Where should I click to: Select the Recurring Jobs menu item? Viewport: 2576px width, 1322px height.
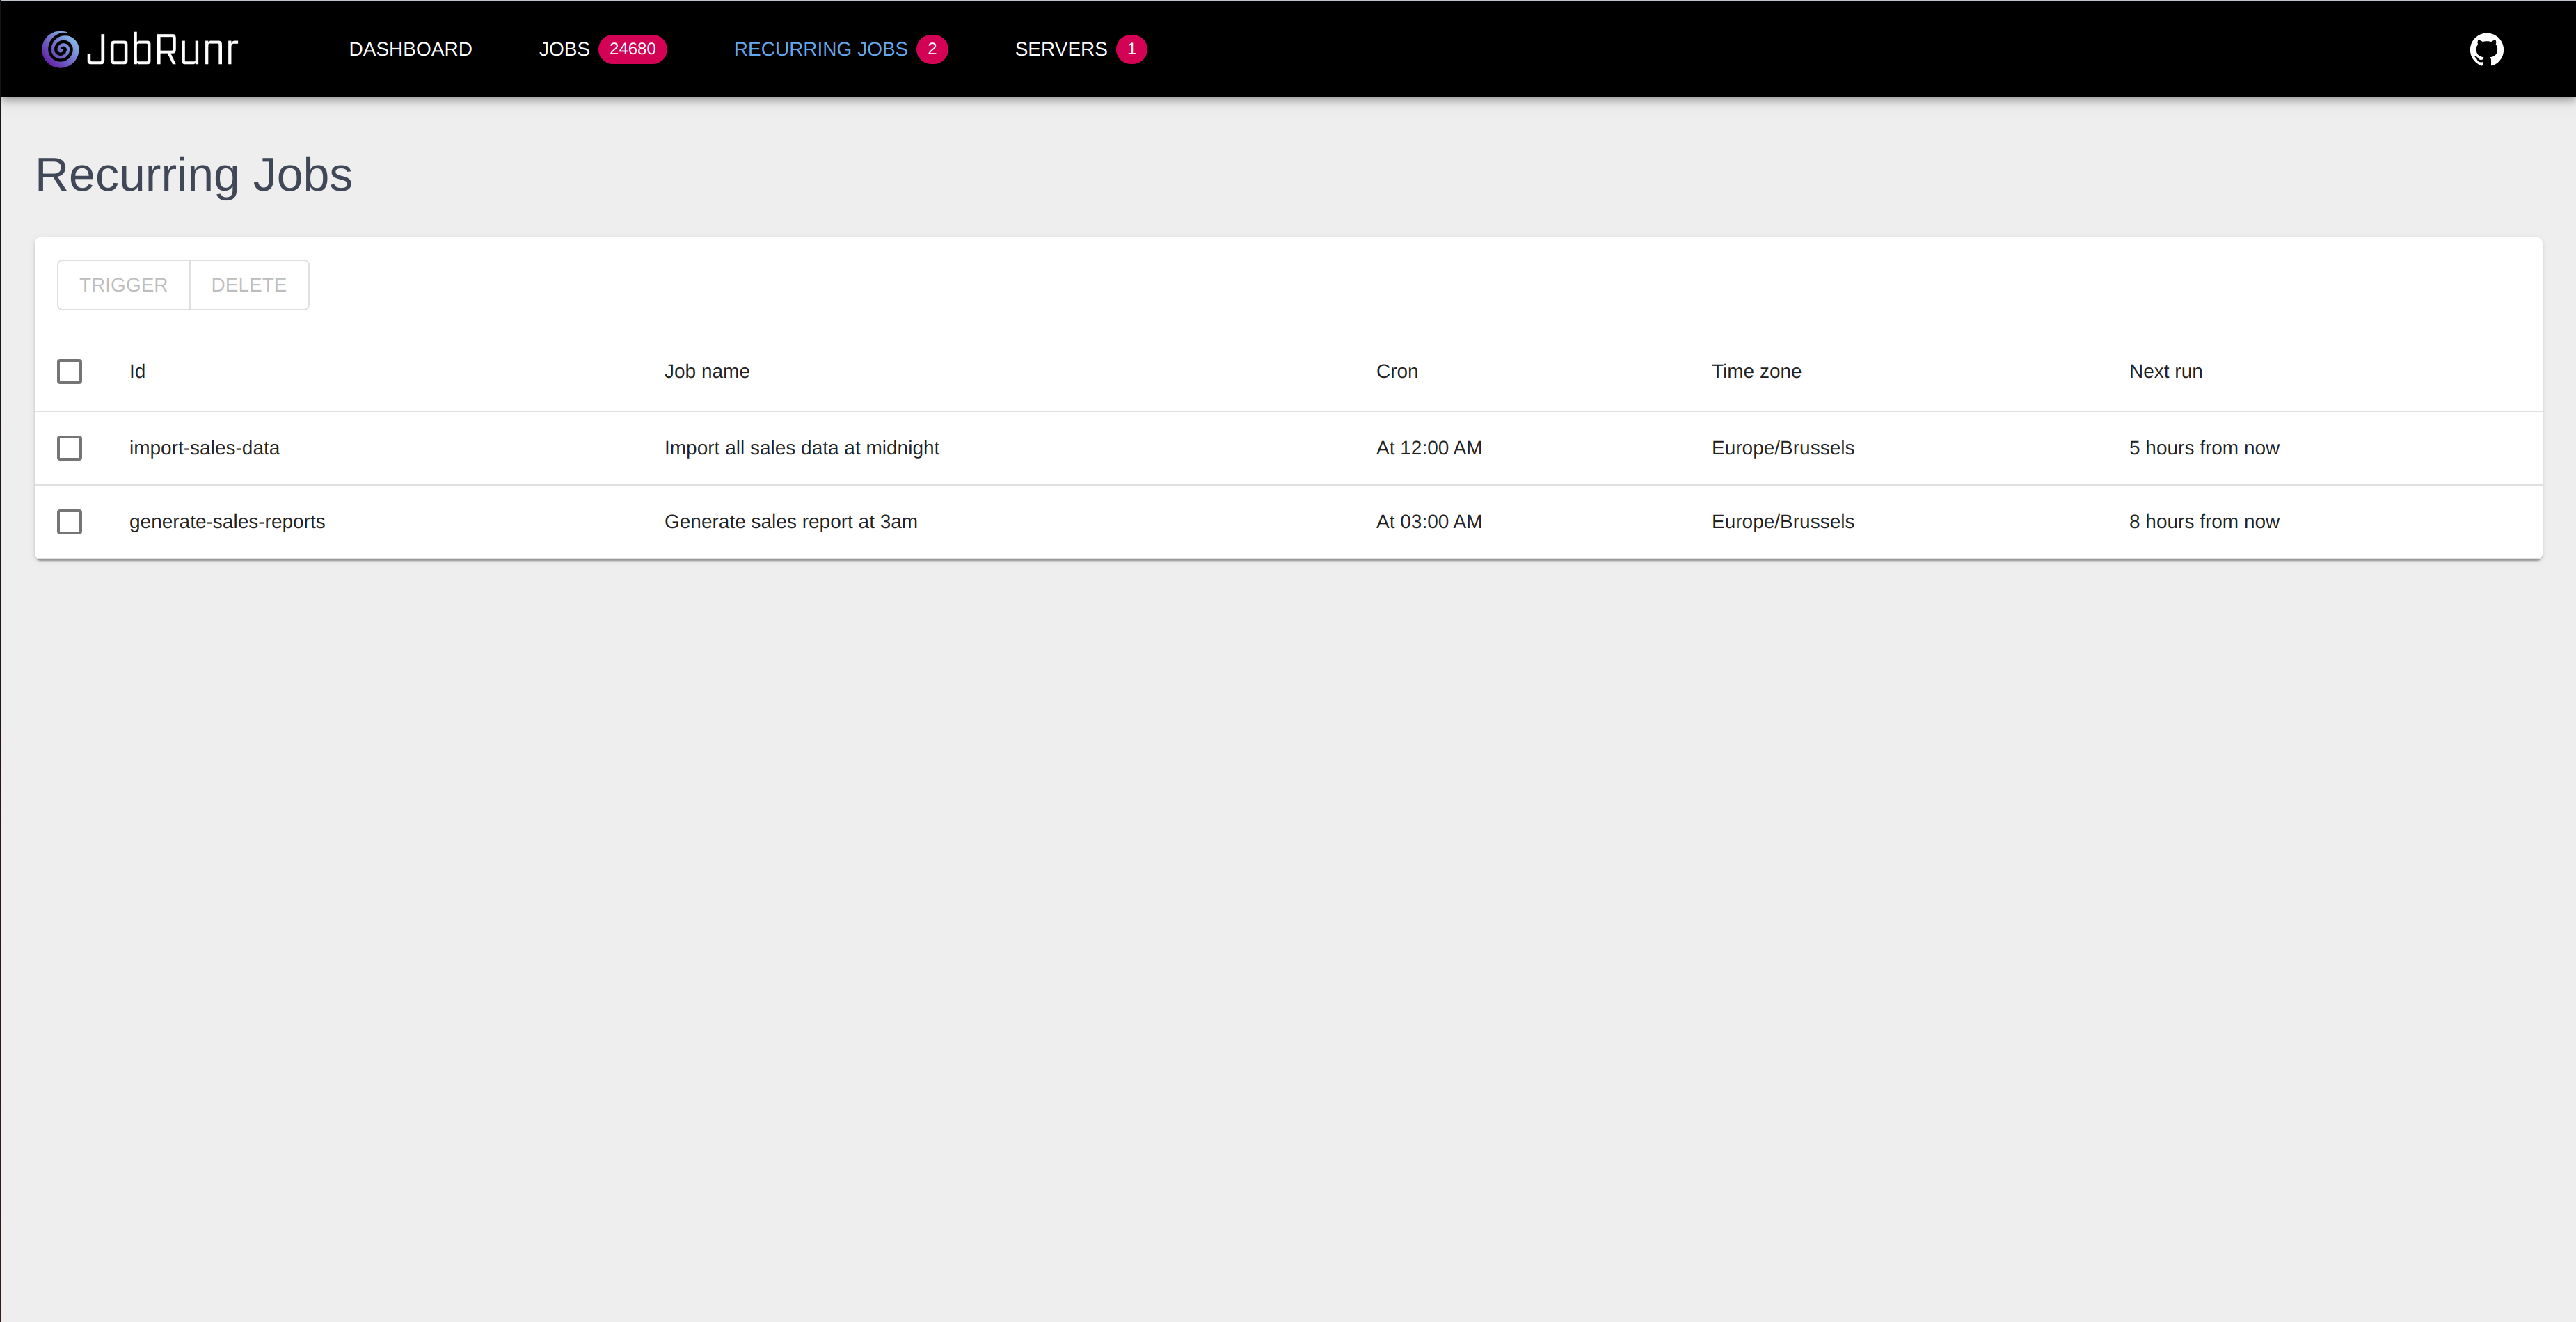pyautogui.click(x=820, y=49)
